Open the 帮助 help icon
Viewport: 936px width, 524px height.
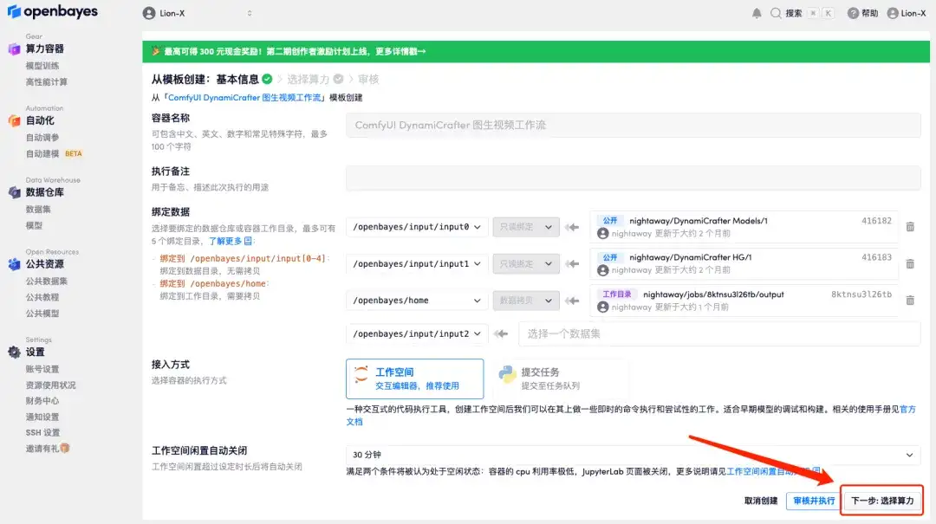853,13
